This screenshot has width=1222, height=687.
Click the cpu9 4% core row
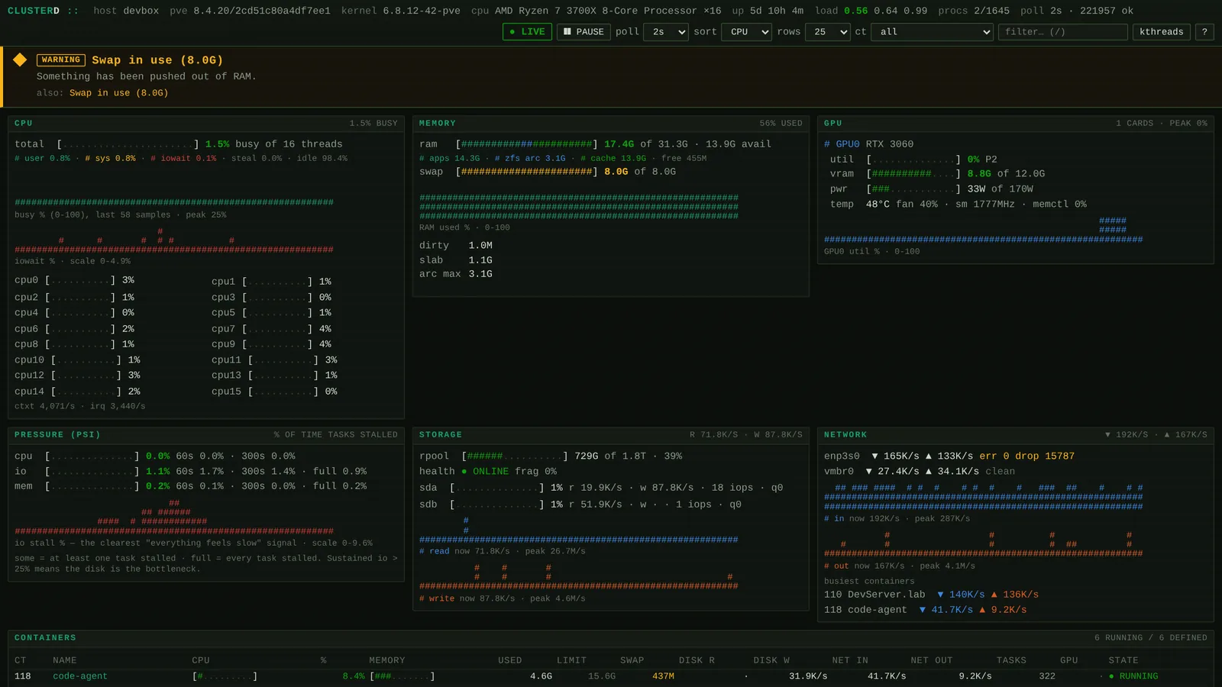(x=272, y=344)
